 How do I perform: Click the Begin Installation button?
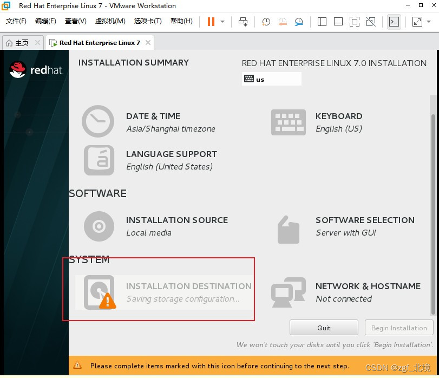tap(399, 327)
